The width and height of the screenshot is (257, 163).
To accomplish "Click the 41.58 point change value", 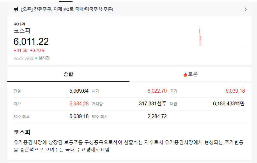I will click(22, 51).
